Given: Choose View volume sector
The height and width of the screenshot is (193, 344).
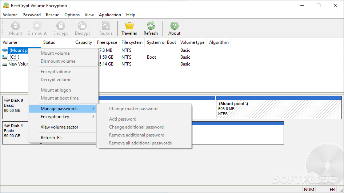Looking at the screenshot, I should click(x=63, y=127).
